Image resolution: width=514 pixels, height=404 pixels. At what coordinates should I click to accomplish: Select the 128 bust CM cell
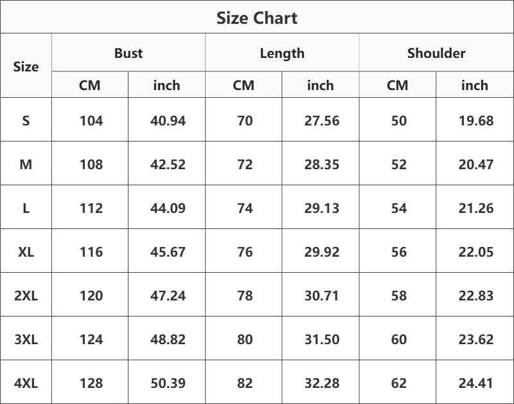point(91,383)
